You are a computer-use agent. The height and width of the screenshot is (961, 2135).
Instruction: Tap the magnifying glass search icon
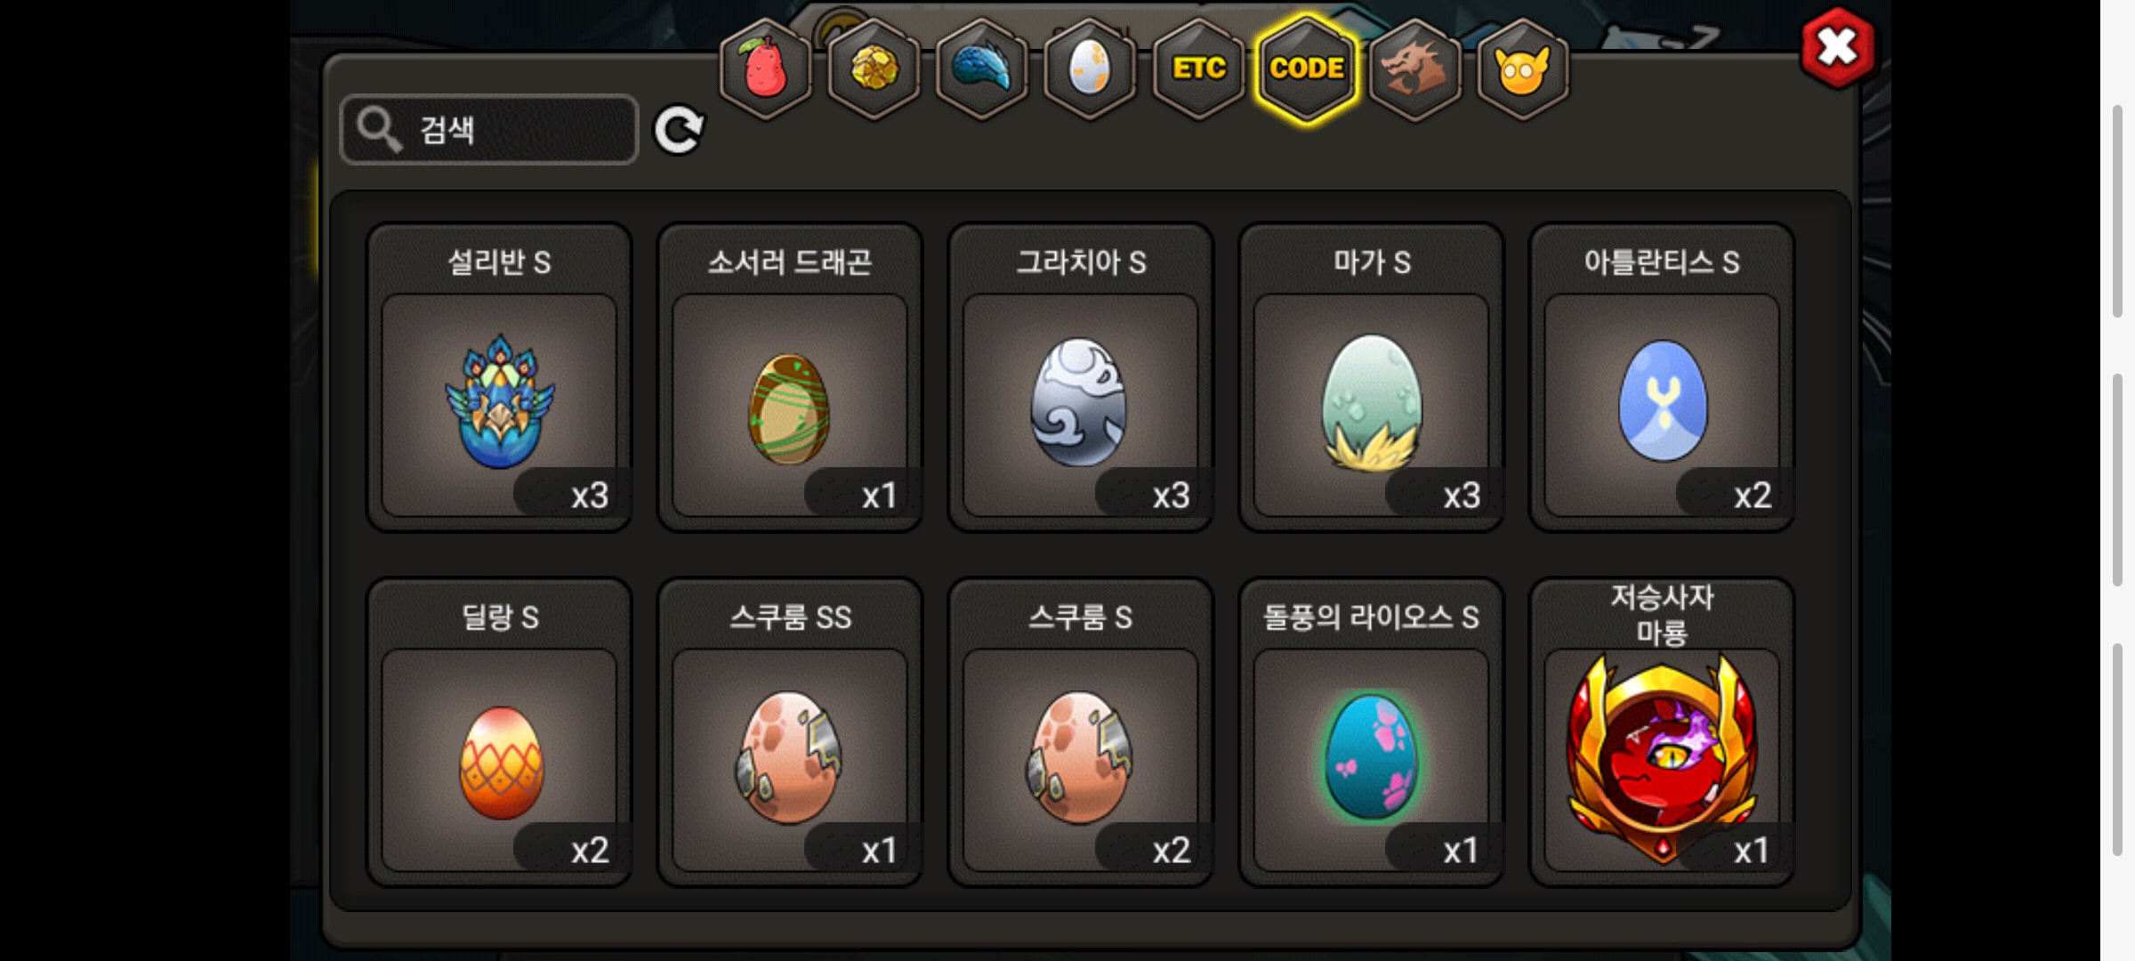pyautogui.click(x=379, y=130)
